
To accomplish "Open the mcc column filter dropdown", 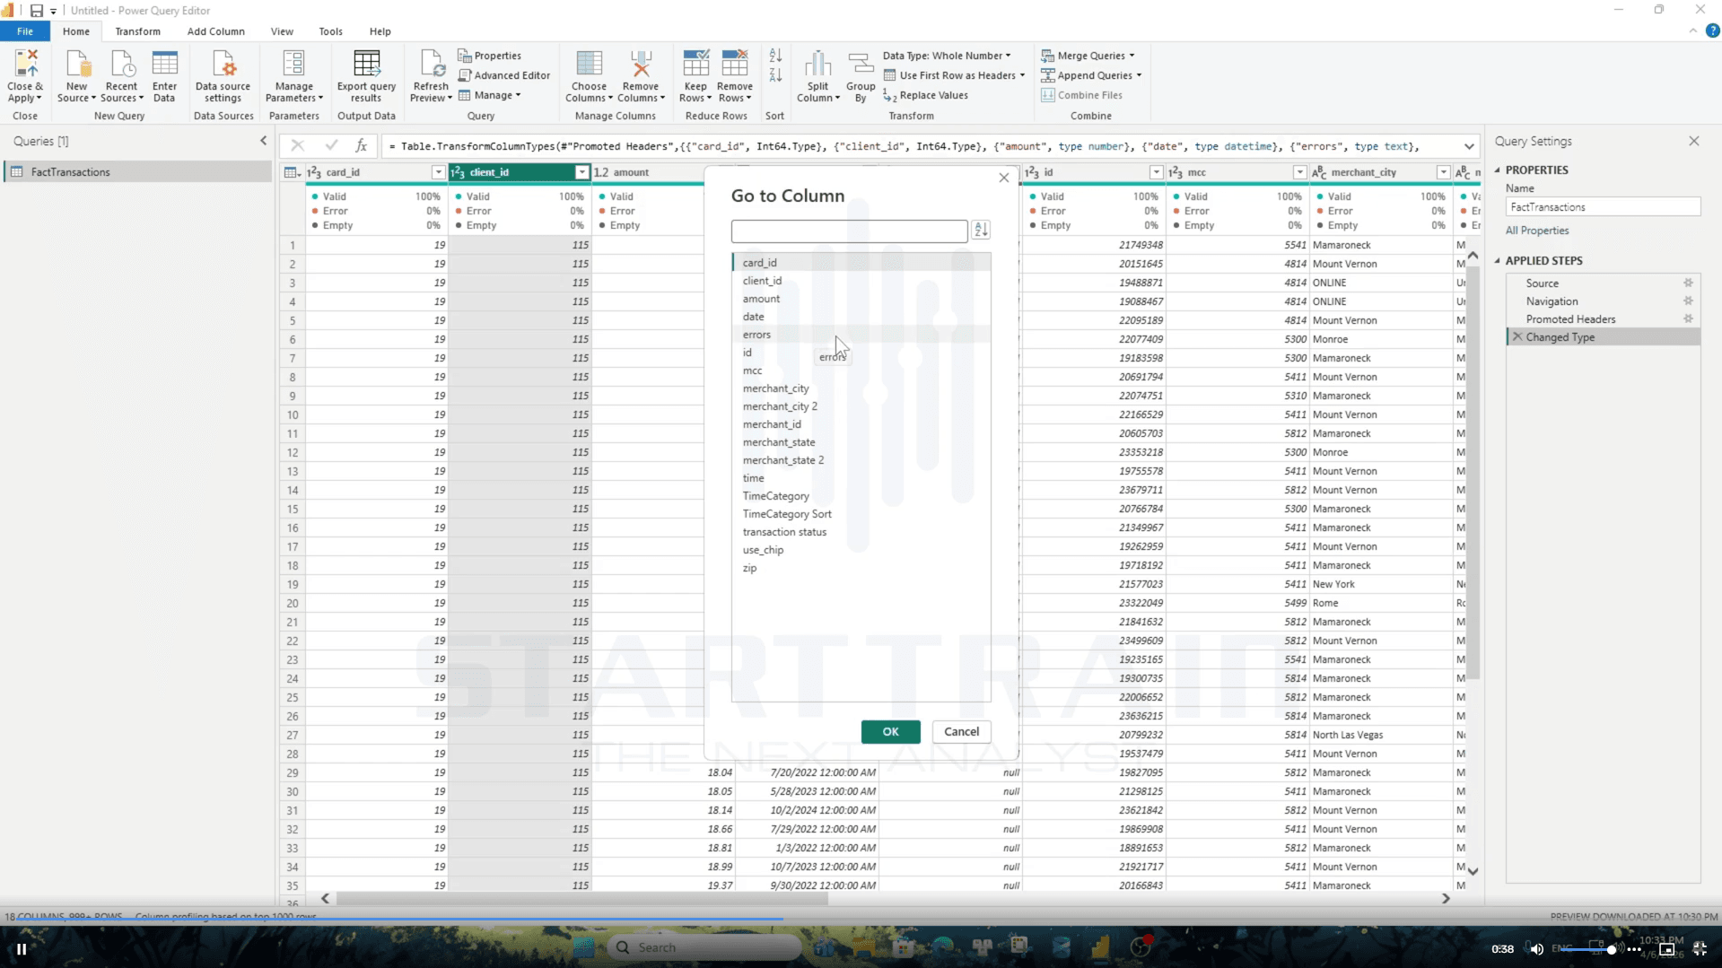I will point(1299,172).
